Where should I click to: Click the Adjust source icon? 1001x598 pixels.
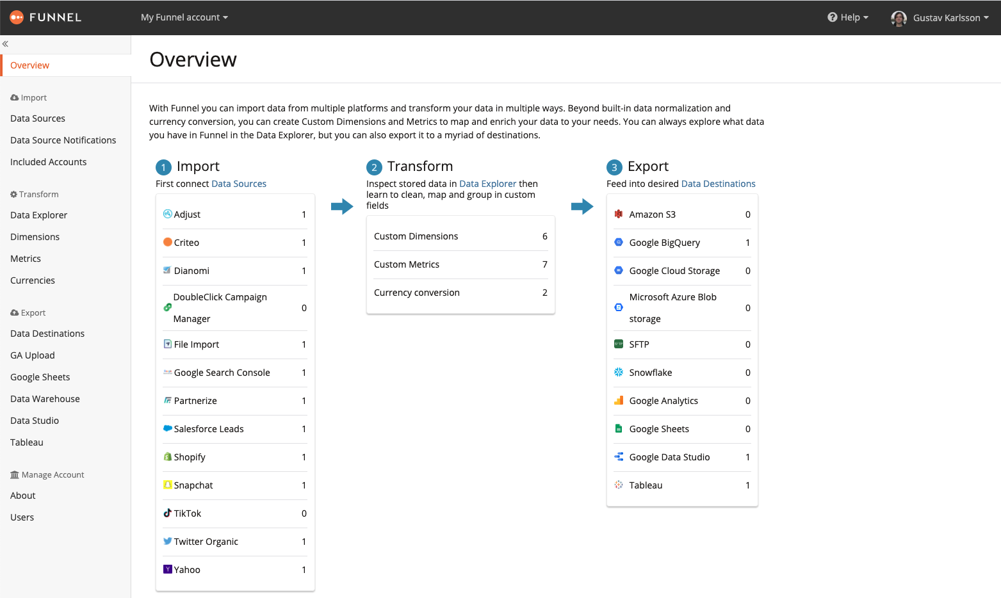click(x=168, y=214)
